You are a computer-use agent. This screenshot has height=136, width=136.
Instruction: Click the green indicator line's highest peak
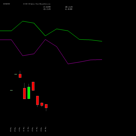coord(23,21)
